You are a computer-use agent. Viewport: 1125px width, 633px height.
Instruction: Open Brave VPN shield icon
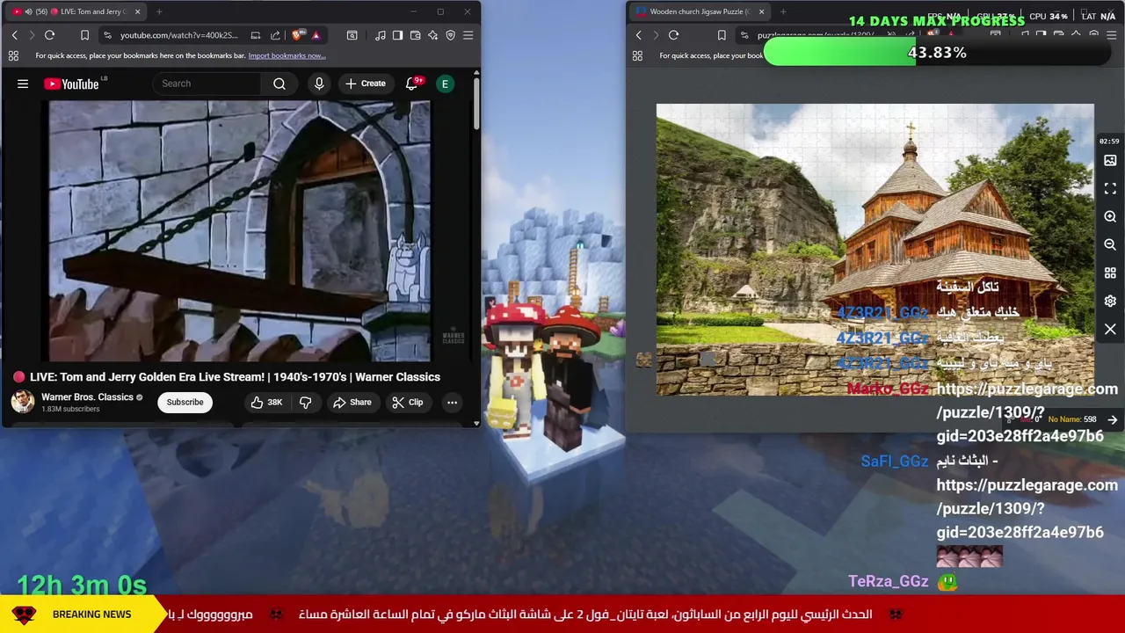[x=450, y=35]
